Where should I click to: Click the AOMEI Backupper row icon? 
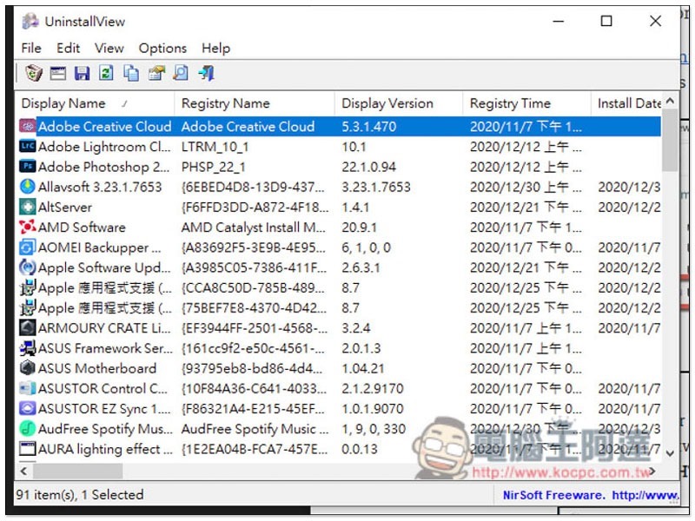(28, 247)
